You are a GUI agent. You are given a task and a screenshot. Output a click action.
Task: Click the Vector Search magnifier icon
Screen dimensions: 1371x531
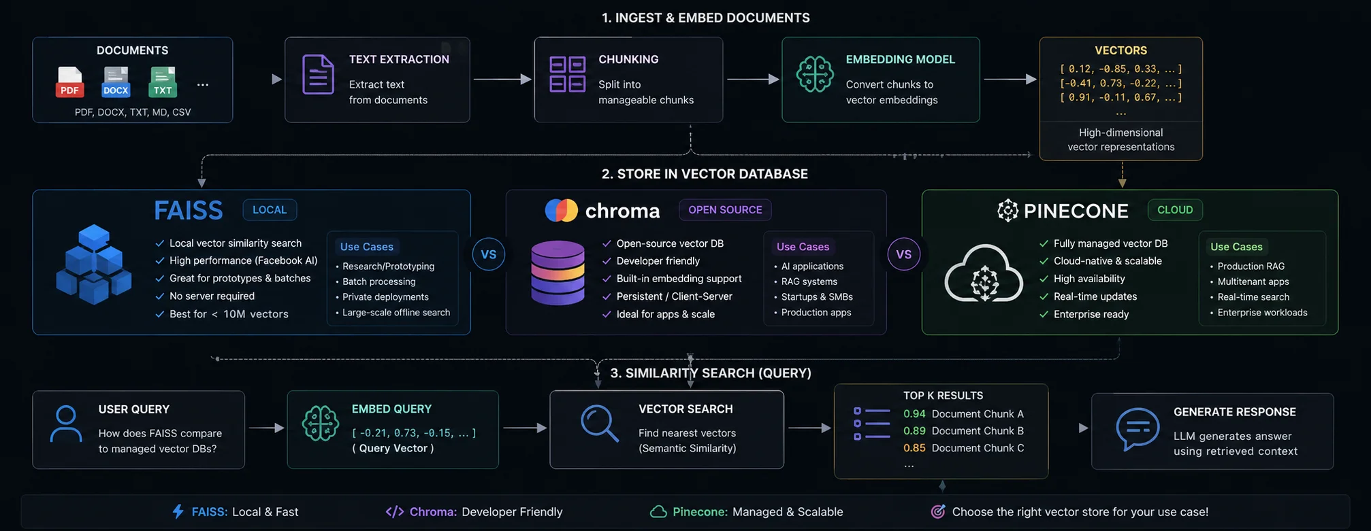coord(600,423)
